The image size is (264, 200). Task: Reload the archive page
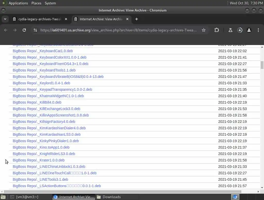coord(24,30)
